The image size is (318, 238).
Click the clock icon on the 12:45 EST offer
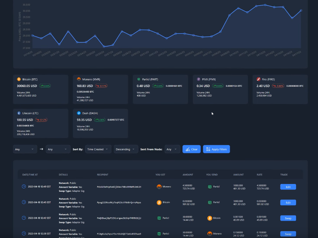coord(24,202)
